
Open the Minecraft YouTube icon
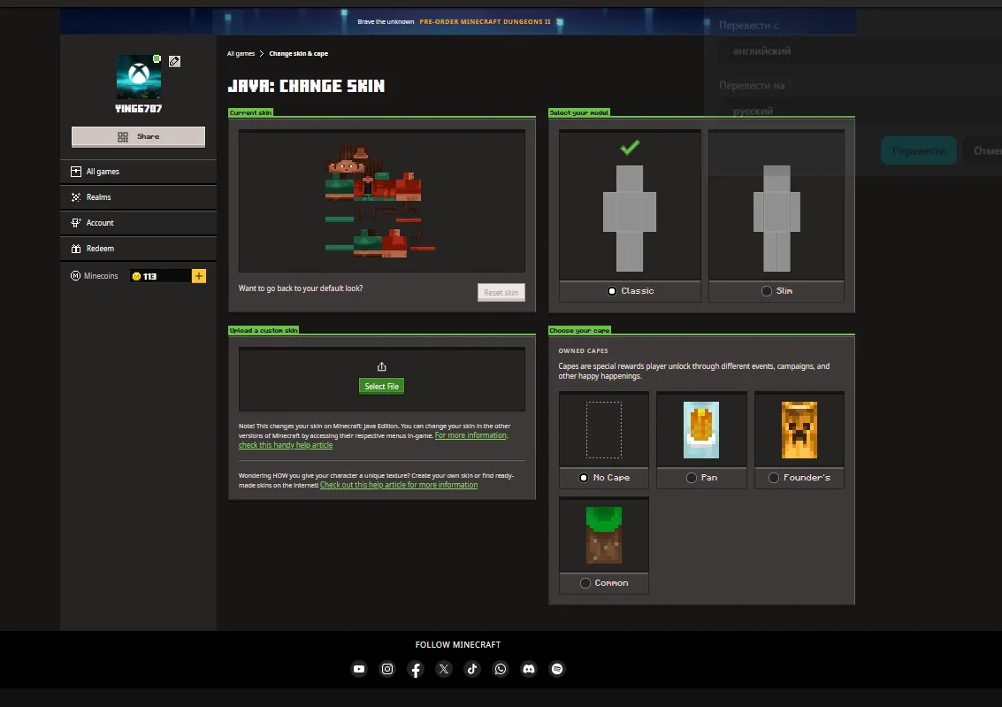click(x=359, y=669)
